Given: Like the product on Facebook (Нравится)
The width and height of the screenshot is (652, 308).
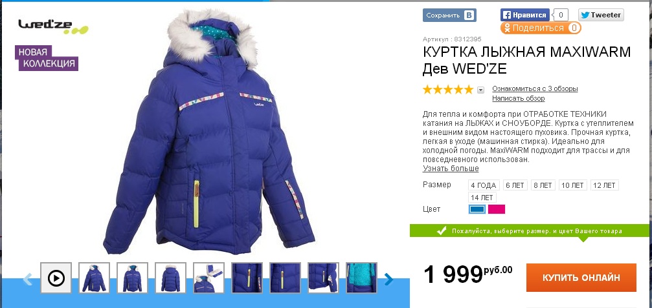Looking at the screenshot, I should (524, 15).
